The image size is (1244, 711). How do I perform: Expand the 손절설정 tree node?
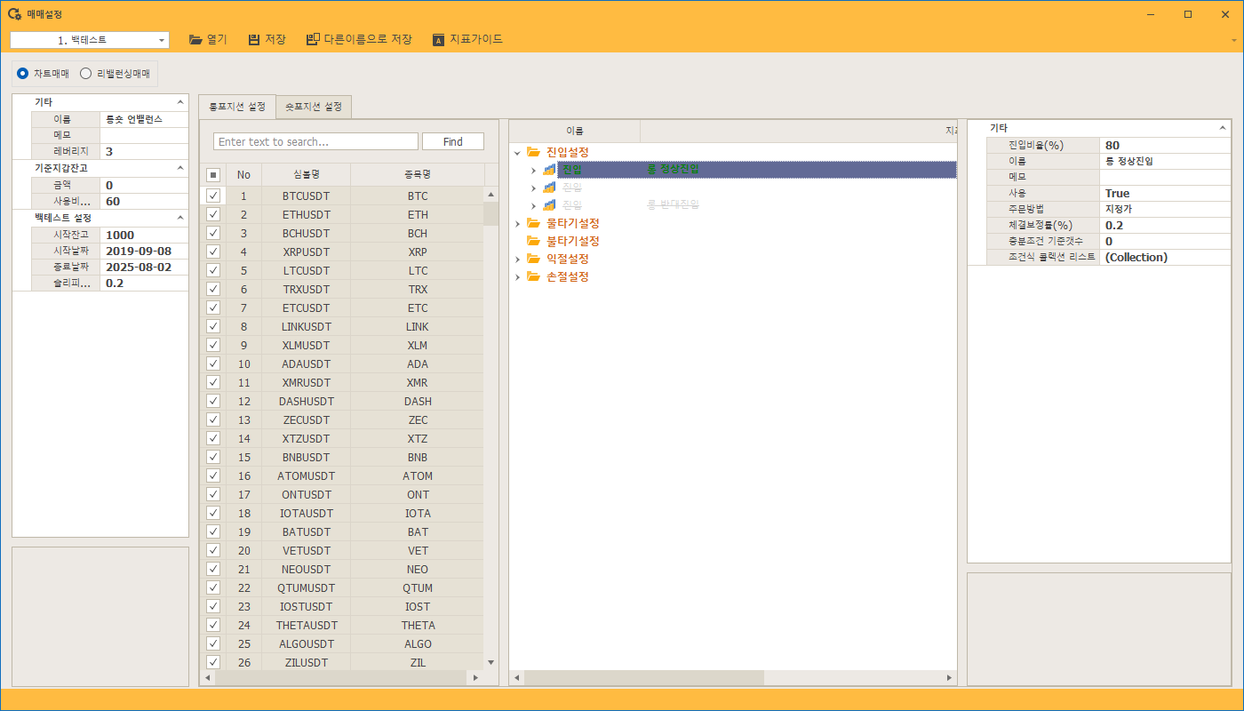[517, 276]
